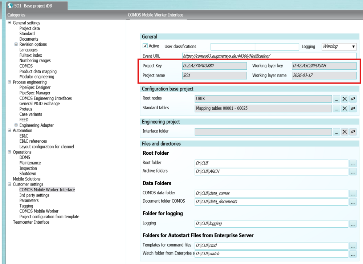The height and width of the screenshot is (264, 363).
Task: Click the Archive folders path field
Action: 271,172
